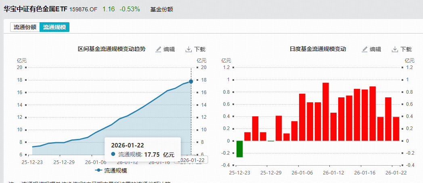Select the 流通规模 tab
This screenshot has height=183, width=423.
54,27
